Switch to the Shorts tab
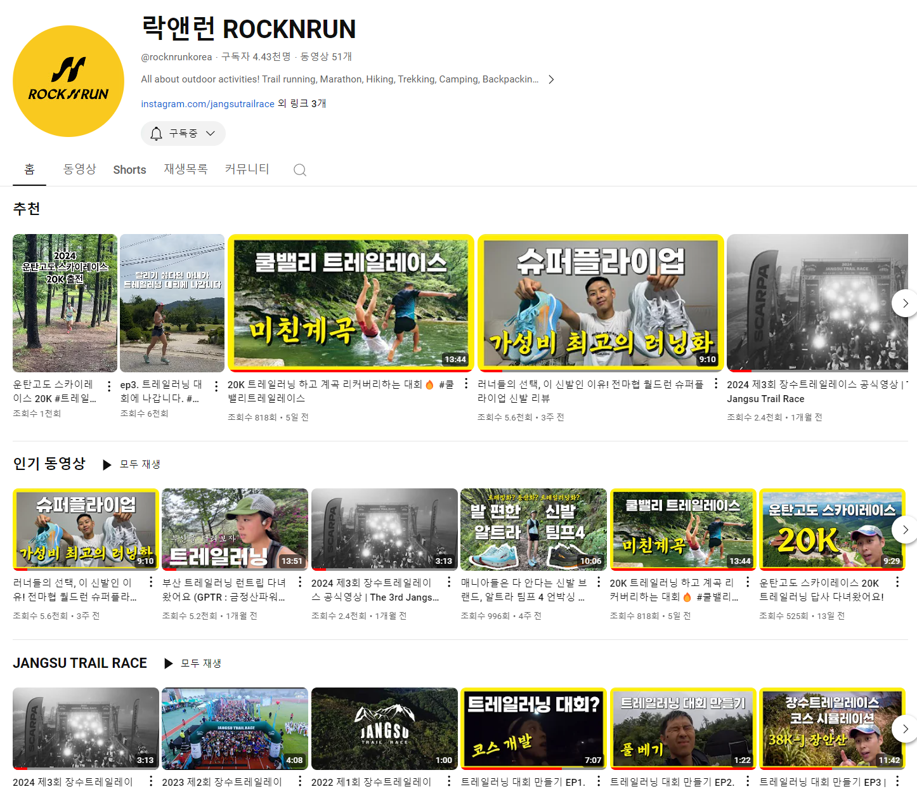 click(129, 169)
